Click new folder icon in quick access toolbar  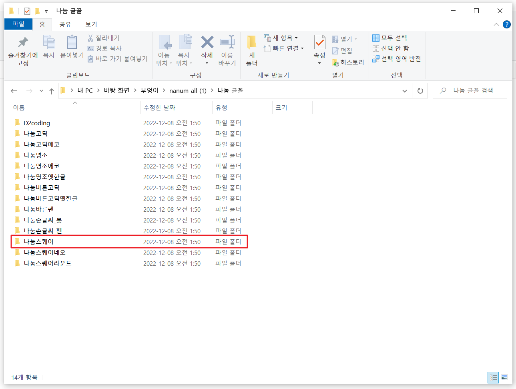[x=37, y=11]
